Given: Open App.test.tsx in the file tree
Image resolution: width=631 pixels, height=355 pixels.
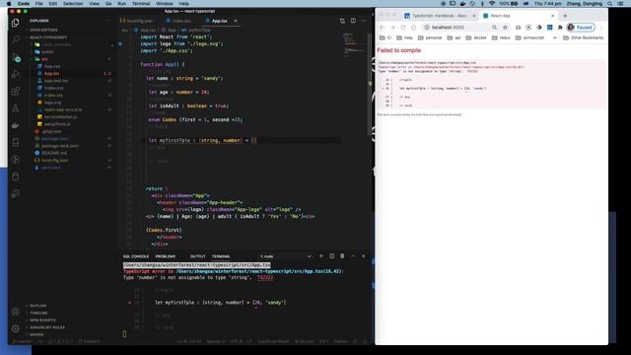Looking at the screenshot, I should tap(56, 81).
